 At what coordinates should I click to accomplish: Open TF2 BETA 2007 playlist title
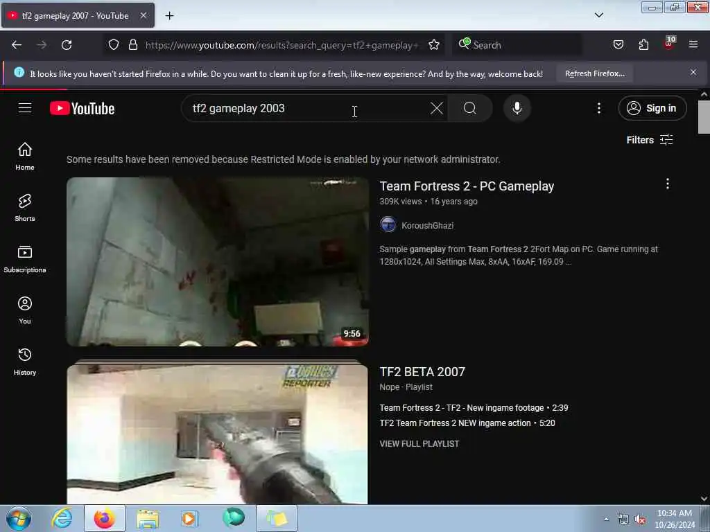422,372
